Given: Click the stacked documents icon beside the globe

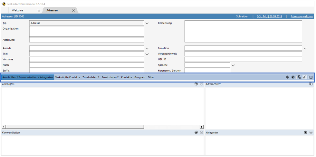Looking at the screenshot, I should pos(299,77).
